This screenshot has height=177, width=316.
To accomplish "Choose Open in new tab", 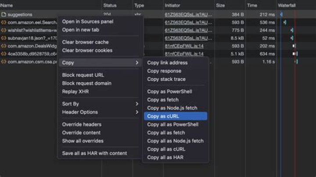I will pyautogui.click(x=81, y=30).
